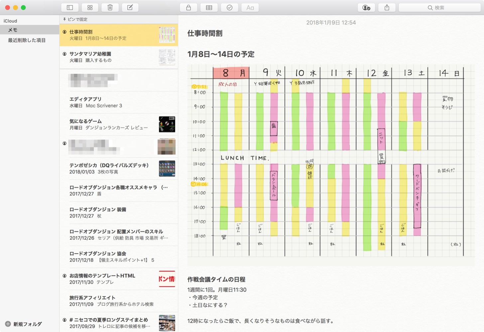Open the 気になるゲーム note thumbnail

pyautogui.click(x=167, y=124)
